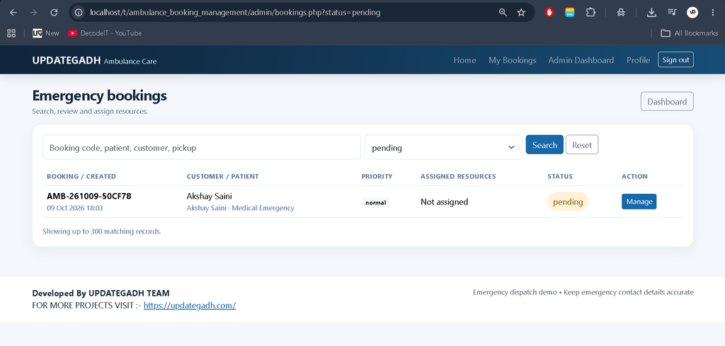This screenshot has height=346, width=725.
Task: Go back using the browser back arrow
Action: pyautogui.click(x=13, y=13)
